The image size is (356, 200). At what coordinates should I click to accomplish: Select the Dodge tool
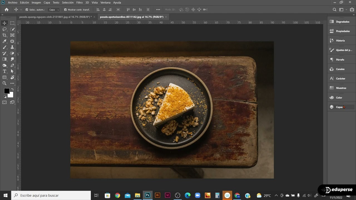[4, 66]
